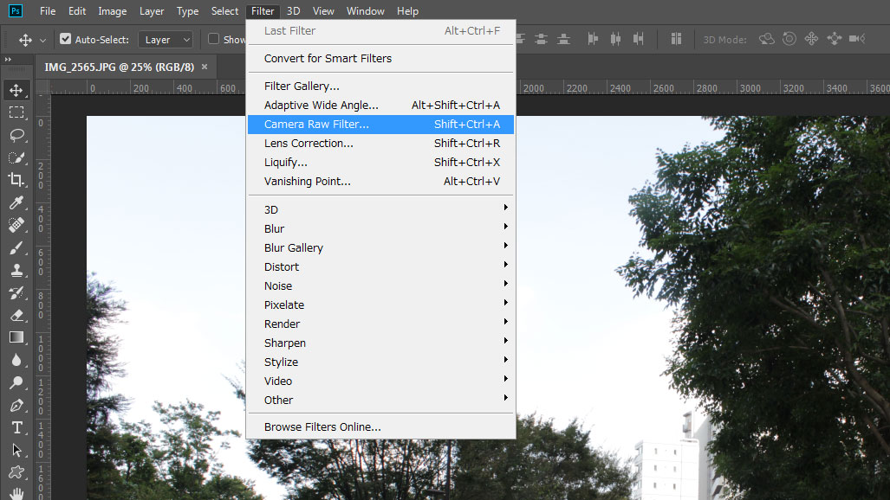Open the File menu

[48, 10]
